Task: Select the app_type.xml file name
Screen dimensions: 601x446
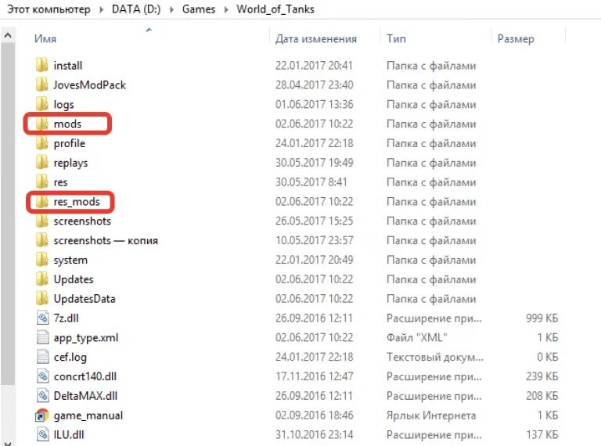Action: click(86, 338)
